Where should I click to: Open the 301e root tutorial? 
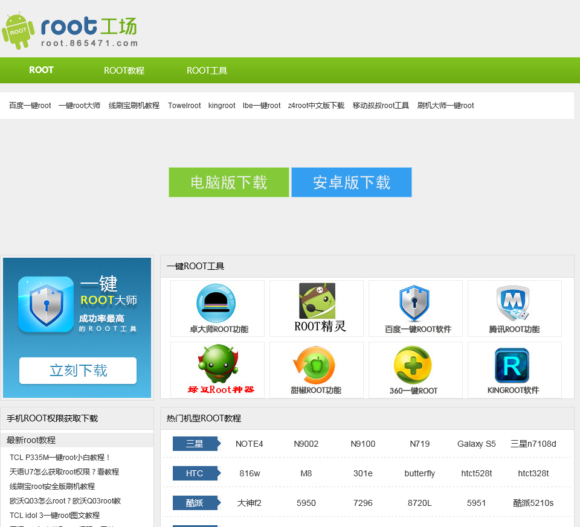[363, 473]
